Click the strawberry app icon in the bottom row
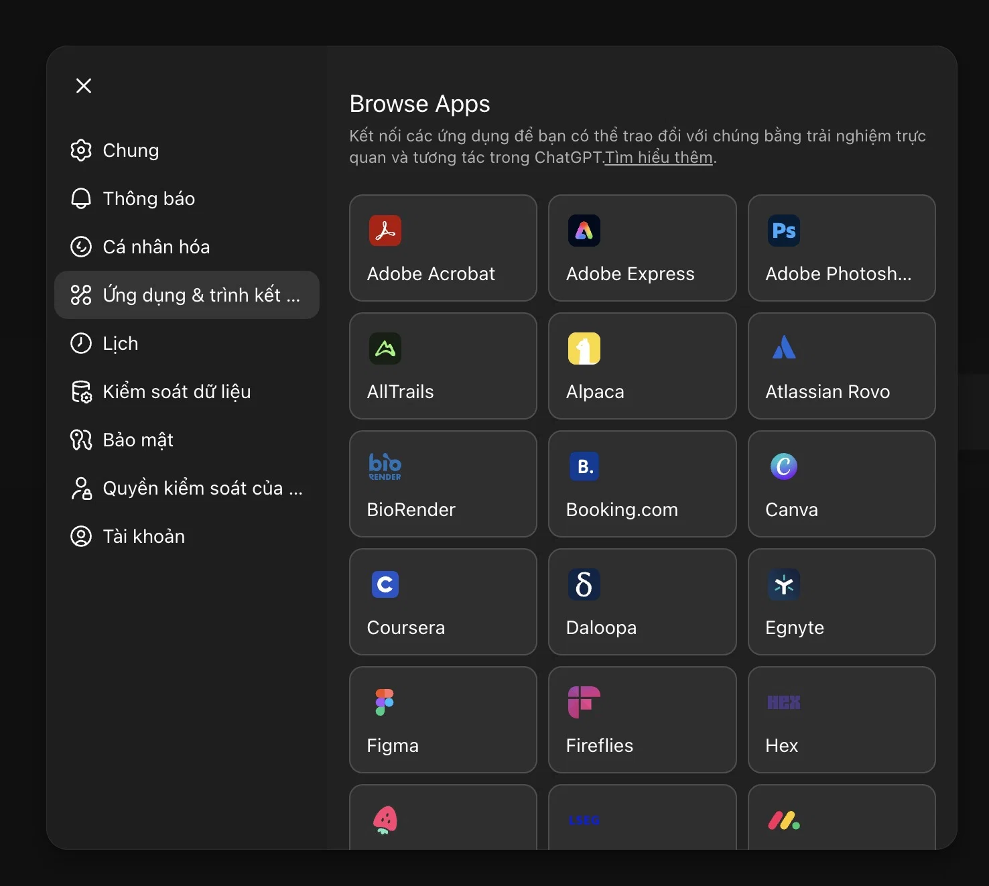 point(385,820)
